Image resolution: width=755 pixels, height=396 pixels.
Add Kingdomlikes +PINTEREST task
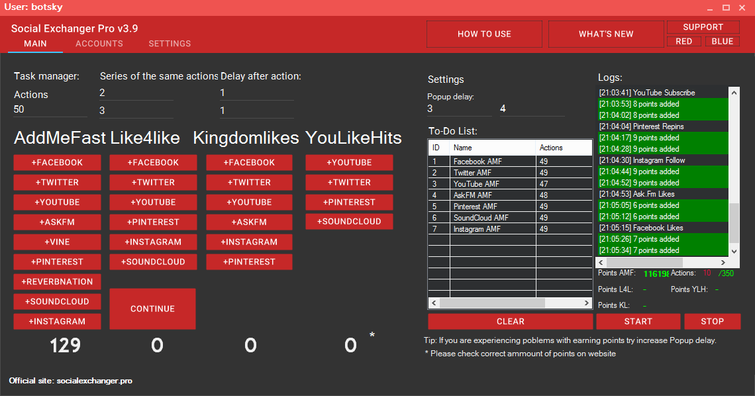250,262
